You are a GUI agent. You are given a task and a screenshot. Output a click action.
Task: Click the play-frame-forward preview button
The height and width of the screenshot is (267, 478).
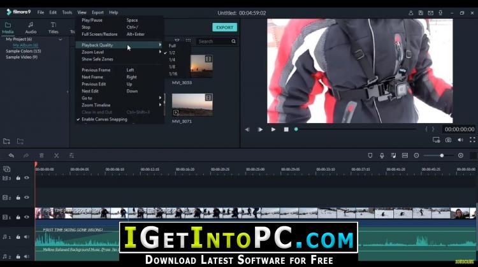pos(260,129)
